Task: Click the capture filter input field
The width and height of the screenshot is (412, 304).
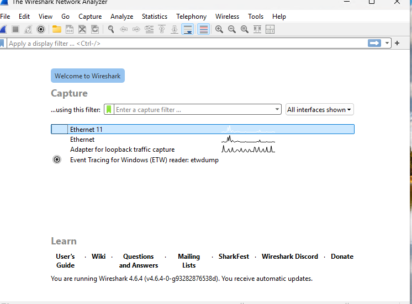Action: tap(194, 109)
